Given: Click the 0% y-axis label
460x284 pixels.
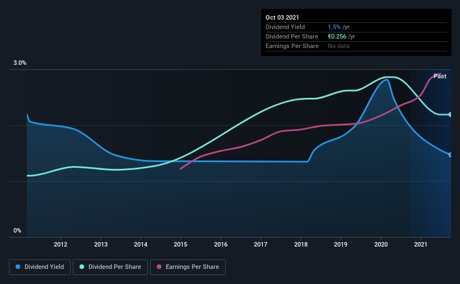Looking at the screenshot, I should point(17,231).
